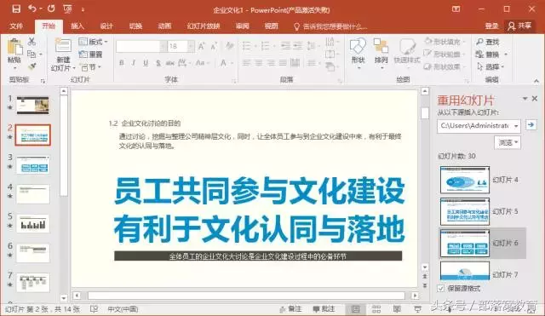Open the Insert ribbon tab
This screenshot has height=316, width=545.
click(77, 26)
